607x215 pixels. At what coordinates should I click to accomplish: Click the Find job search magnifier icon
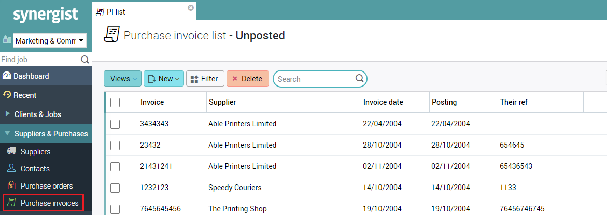pos(85,60)
